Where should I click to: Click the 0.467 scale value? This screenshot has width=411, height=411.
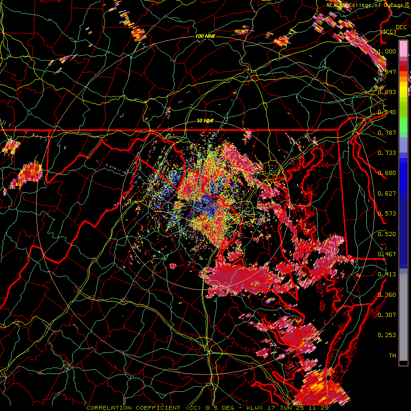(387, 254)
